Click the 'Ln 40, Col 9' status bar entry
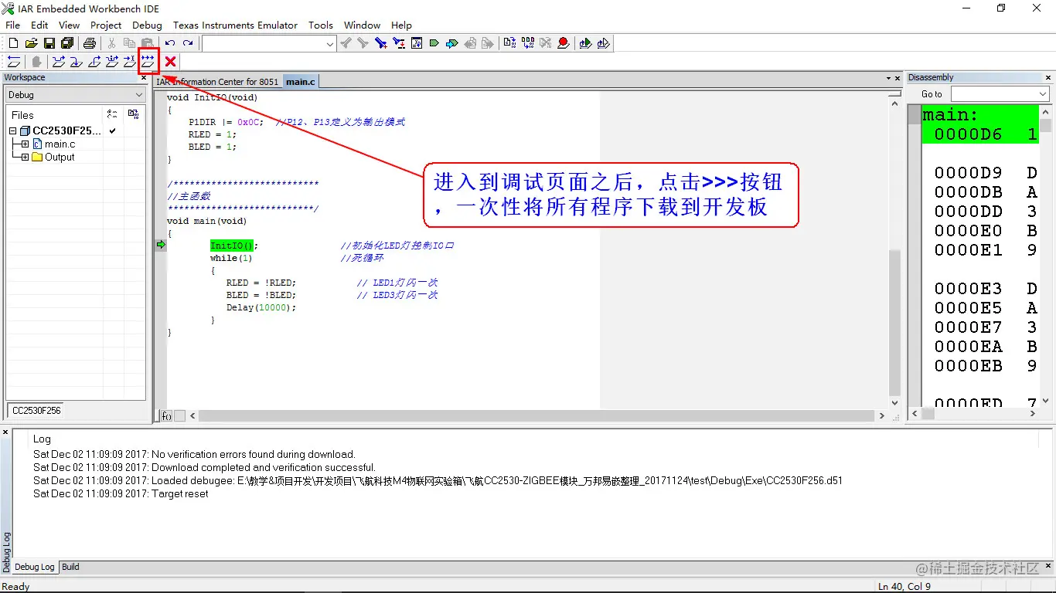The width and height of the screenshot is (1056, 593). (x=904, y=587)
